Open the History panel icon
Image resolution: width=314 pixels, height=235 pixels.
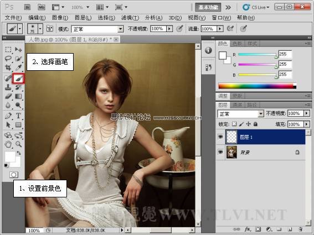[208, 67]
